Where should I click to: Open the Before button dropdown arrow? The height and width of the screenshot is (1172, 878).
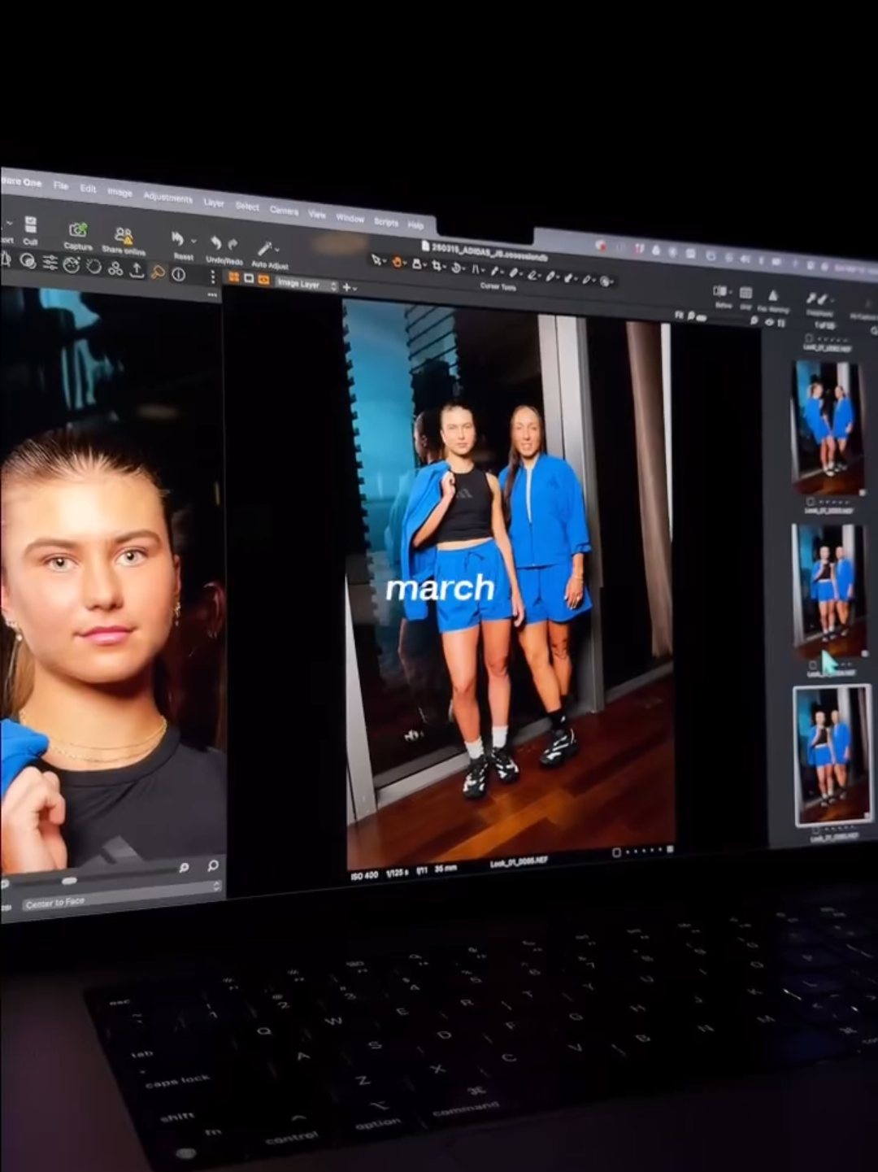(730, 292)
